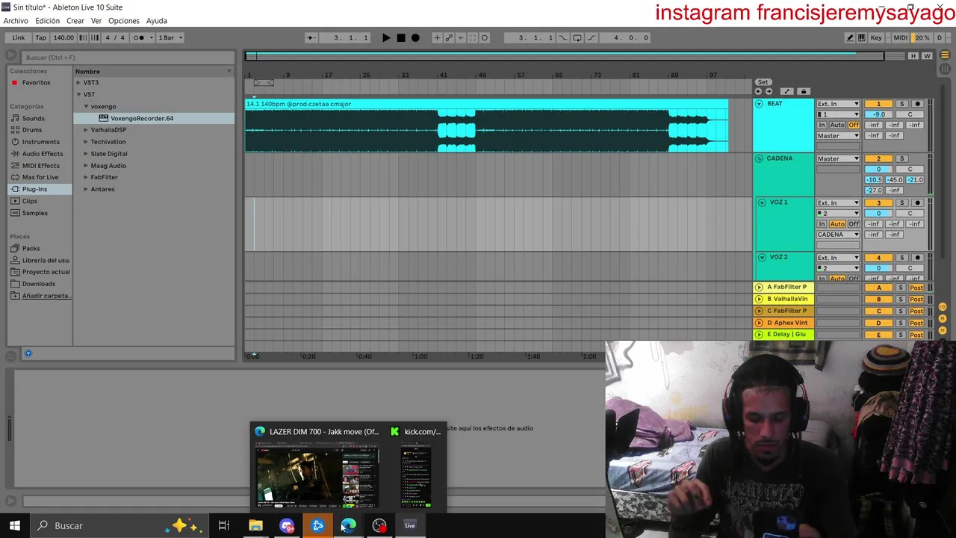Toggle the Loop switch
The width and height of the screenshot is (956, 538).
coord(577,38)
